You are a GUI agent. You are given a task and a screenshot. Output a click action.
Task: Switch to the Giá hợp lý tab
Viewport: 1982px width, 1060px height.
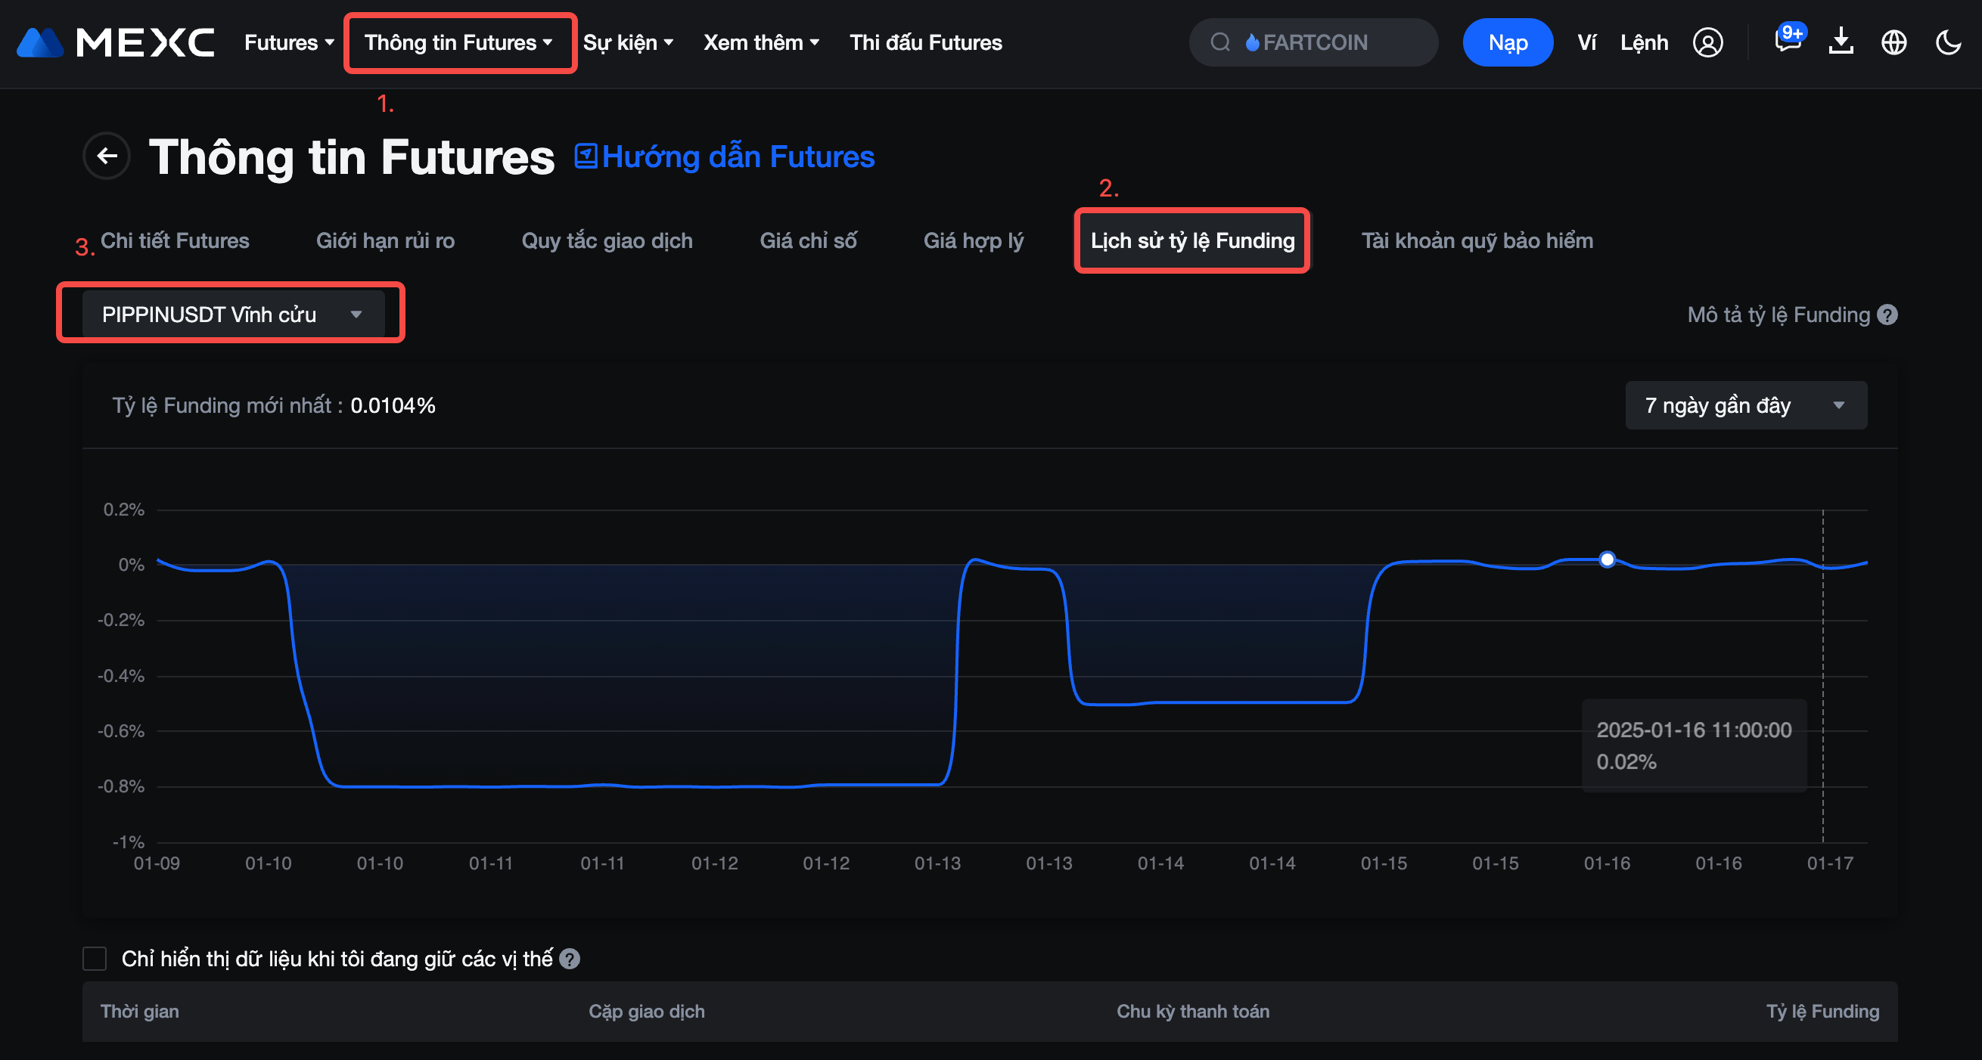[973, 240]
